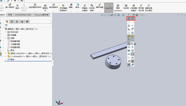
Task: Open the Smart Fasteners (智能扣件) tool
Action: (x=45, y=8)
